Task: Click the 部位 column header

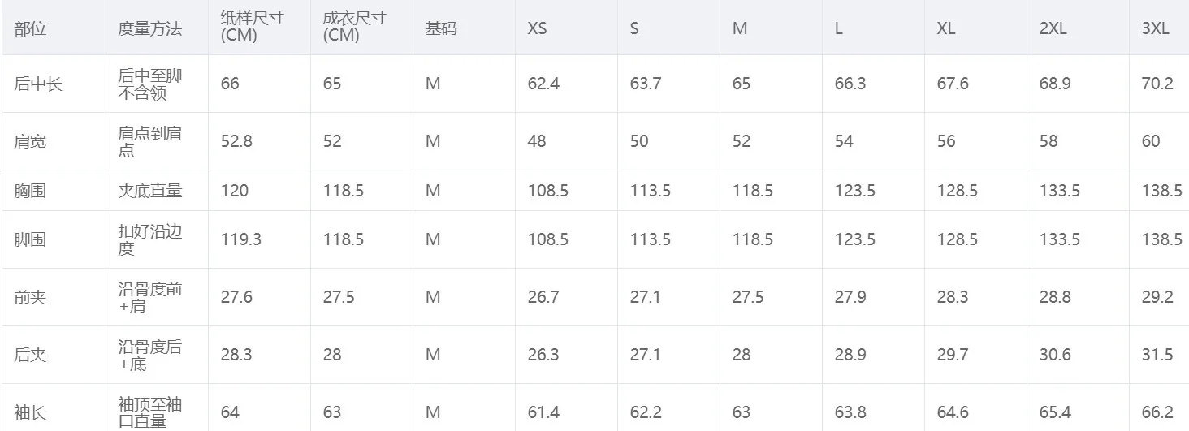Action: click(31, 28)
